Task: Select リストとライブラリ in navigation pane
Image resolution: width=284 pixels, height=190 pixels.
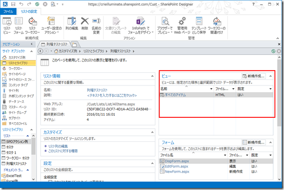Action: tap(18, 63)
